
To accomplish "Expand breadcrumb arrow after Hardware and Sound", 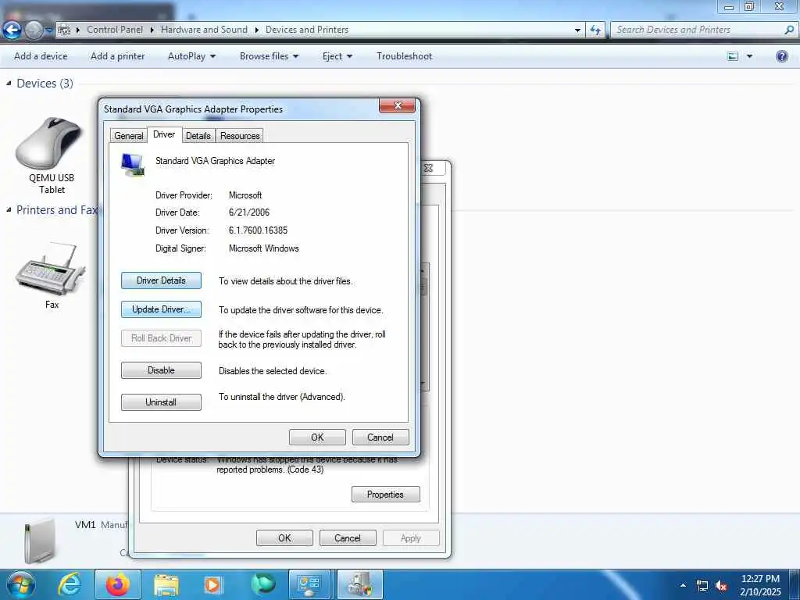I will pos(256,30).
